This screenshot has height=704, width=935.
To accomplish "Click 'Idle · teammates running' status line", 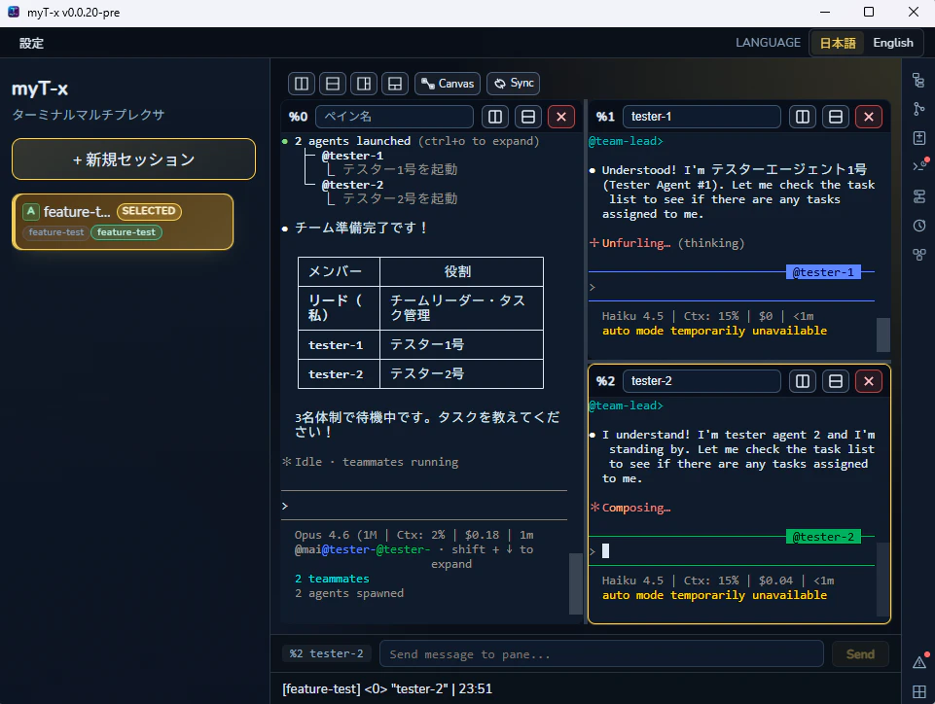I will pos(377,462).
